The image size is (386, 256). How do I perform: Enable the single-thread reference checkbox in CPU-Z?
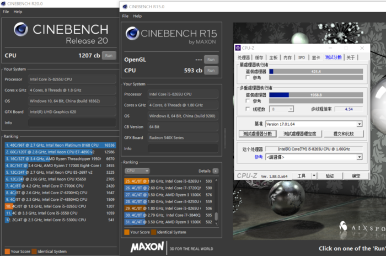(x=249, y=78)
